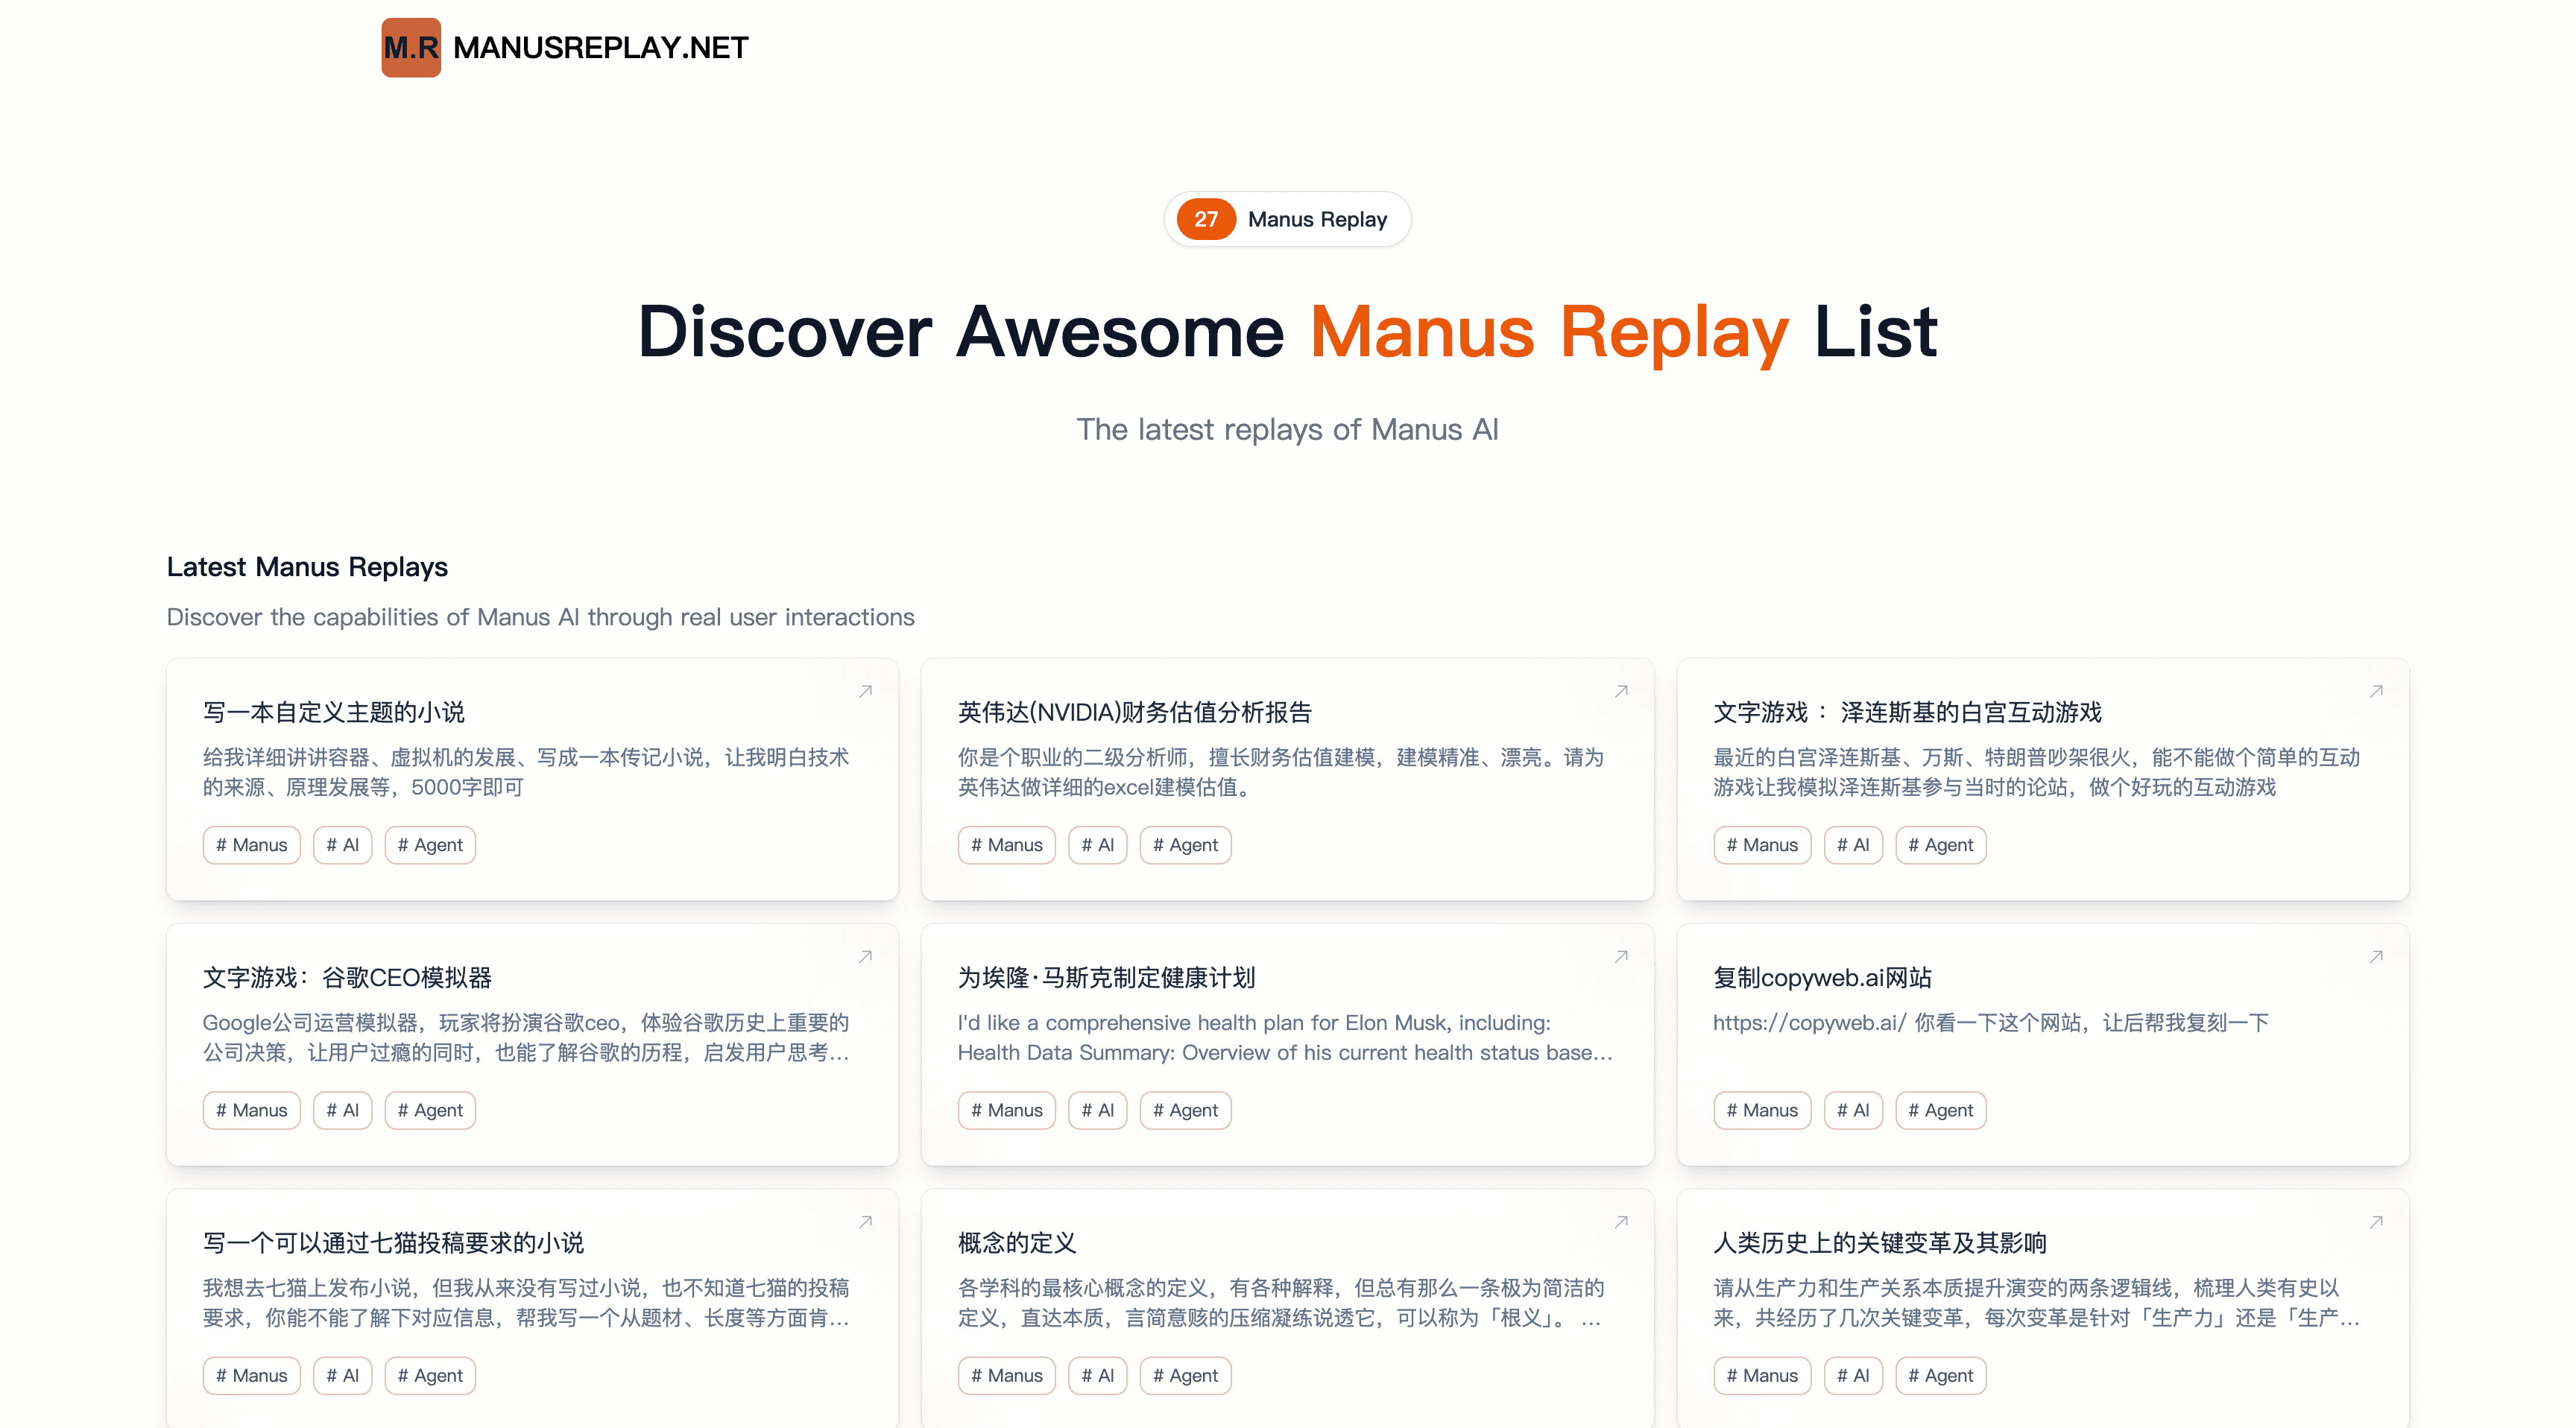Open arrow icon on 人类历史上的关键变革及其影响 card
This screenshot has height=1428, width=2576.
(2376, 1221)
